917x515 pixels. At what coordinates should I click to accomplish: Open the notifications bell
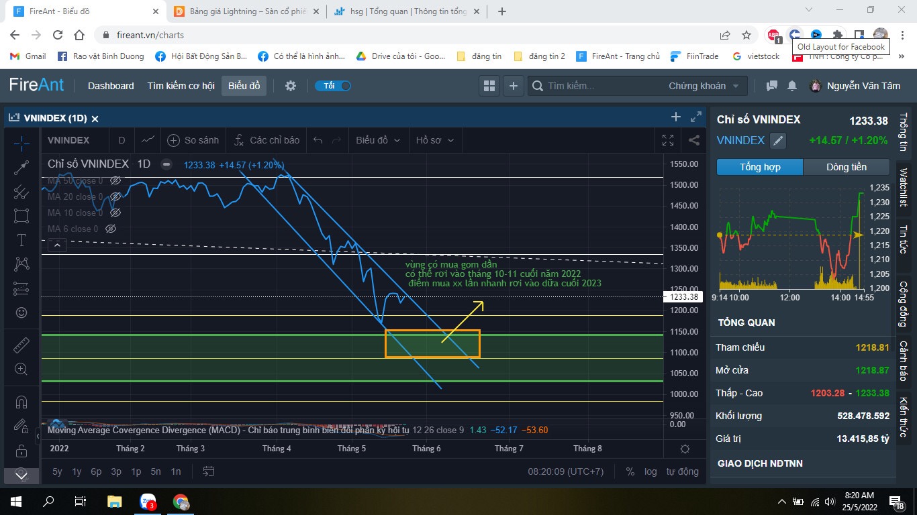[x=792, y=86]
